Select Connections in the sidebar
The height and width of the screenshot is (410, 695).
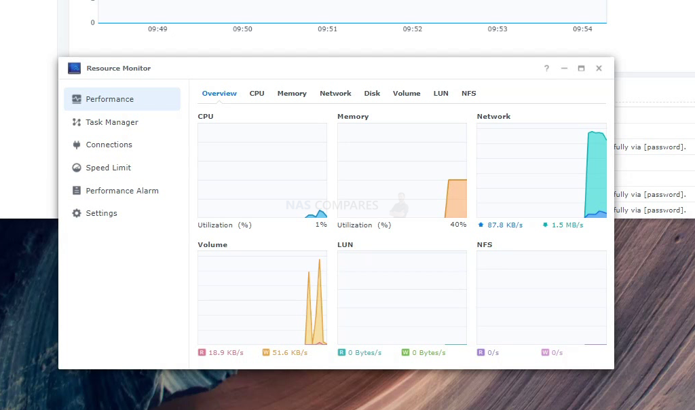point(122,145)
